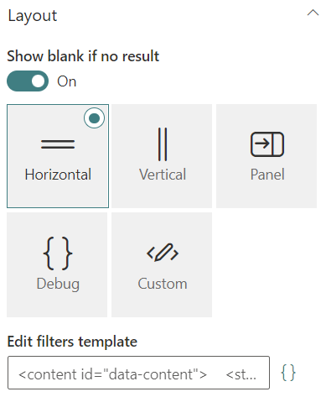Collapse the Layout section with the chevron

click(313, 13)
